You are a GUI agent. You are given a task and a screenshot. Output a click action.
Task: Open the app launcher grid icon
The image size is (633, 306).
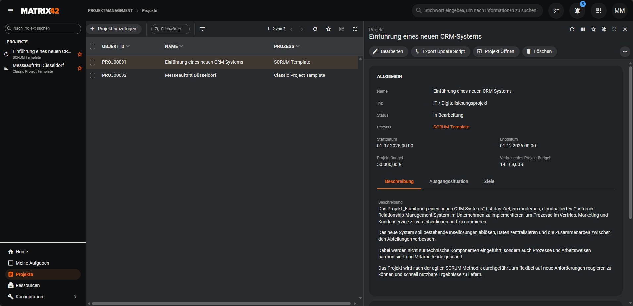click(x=598, y=11)
